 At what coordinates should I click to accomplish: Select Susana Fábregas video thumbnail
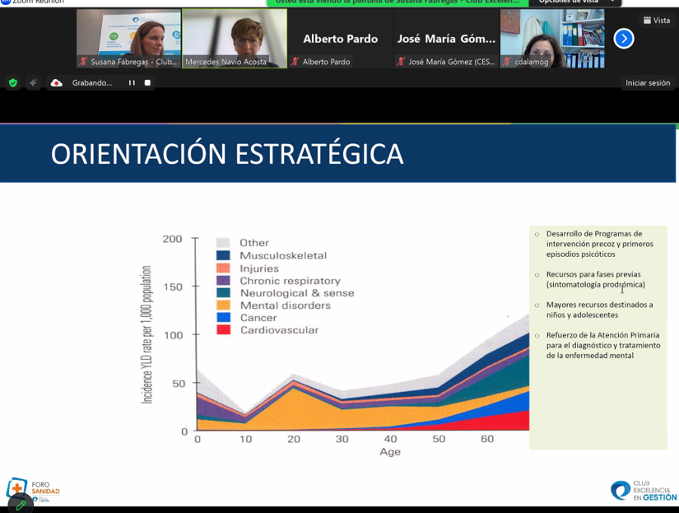pyautogui.click(x=128, y=39)
